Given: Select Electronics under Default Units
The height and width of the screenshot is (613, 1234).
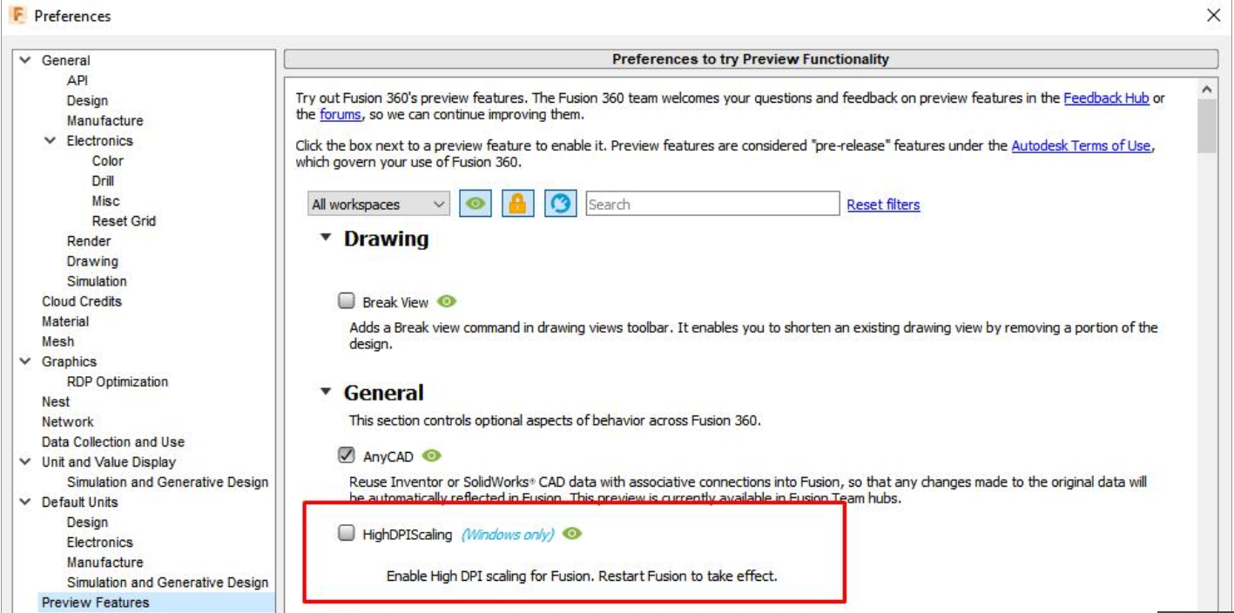Looking at the screenshot, I should [100, 542].
